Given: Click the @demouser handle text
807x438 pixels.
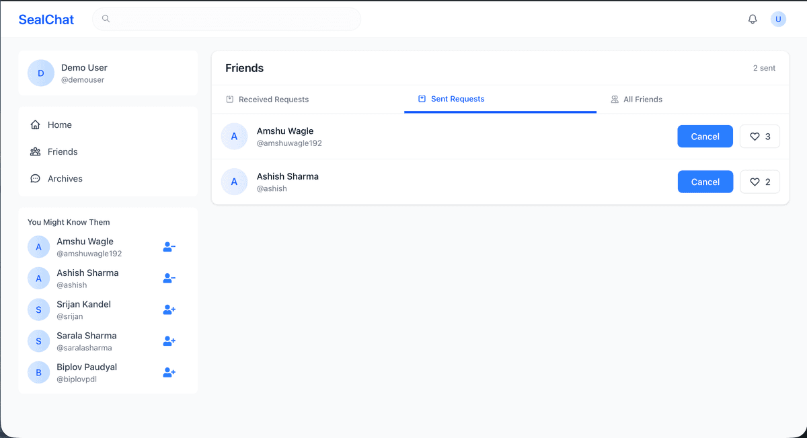Looking at the screenshot, I should coord(83,80).
